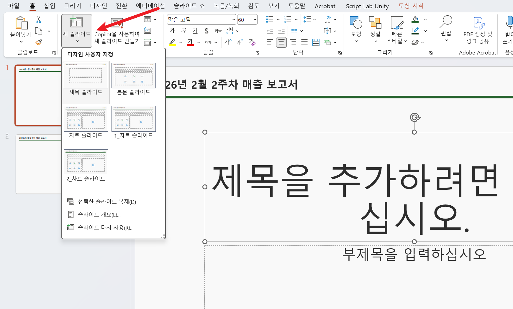Click the decrease indent icon

click(270, 31)
